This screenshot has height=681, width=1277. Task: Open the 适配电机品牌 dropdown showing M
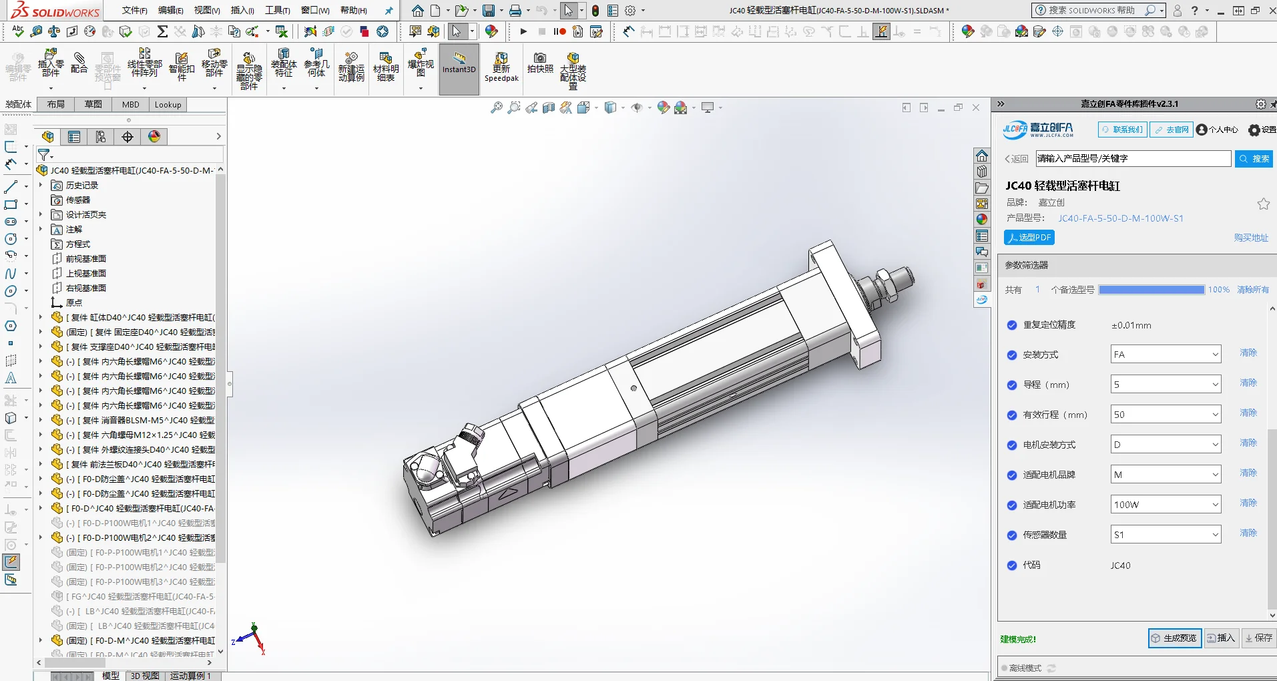(x=1166, y=475)
